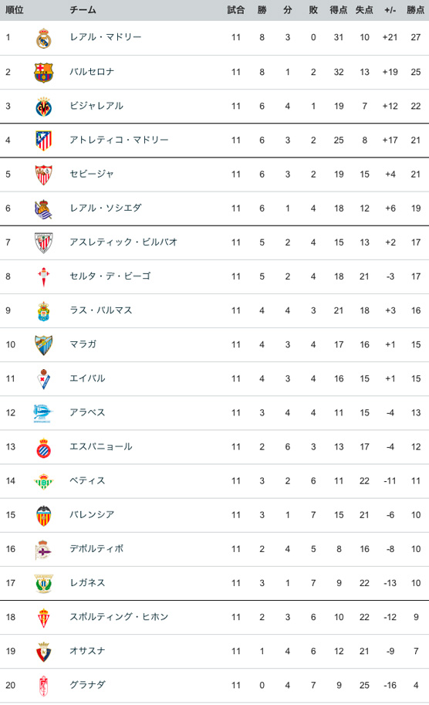Open the エスパニョール team link
Image resolution: width=429 pixels, height=705 pixels.
101,446
